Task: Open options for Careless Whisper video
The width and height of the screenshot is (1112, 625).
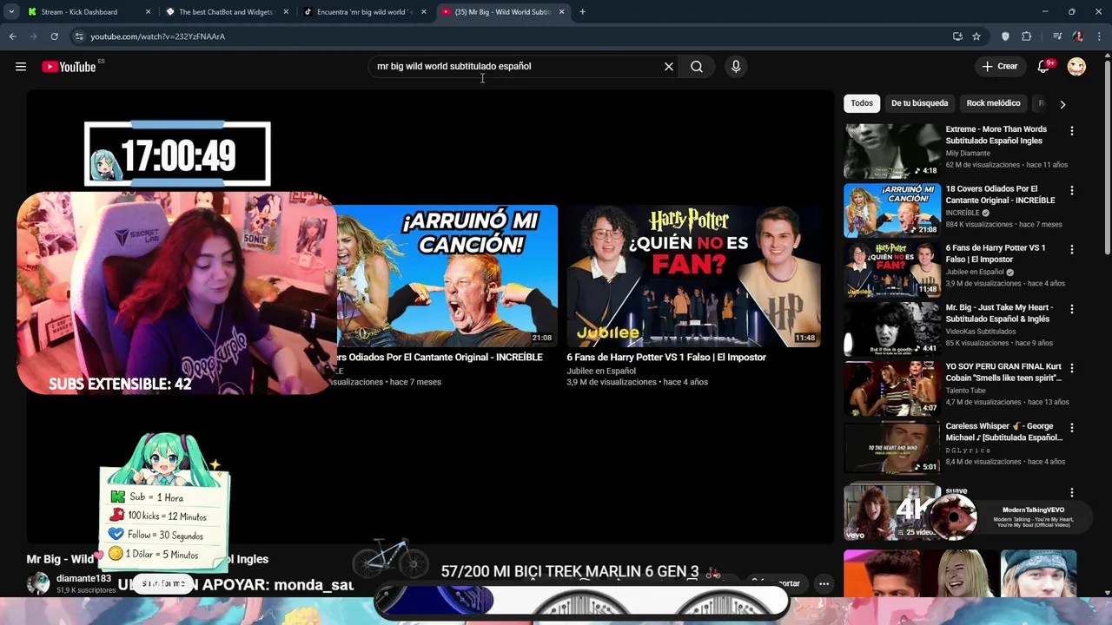Action: click(x=1071, y=428)
